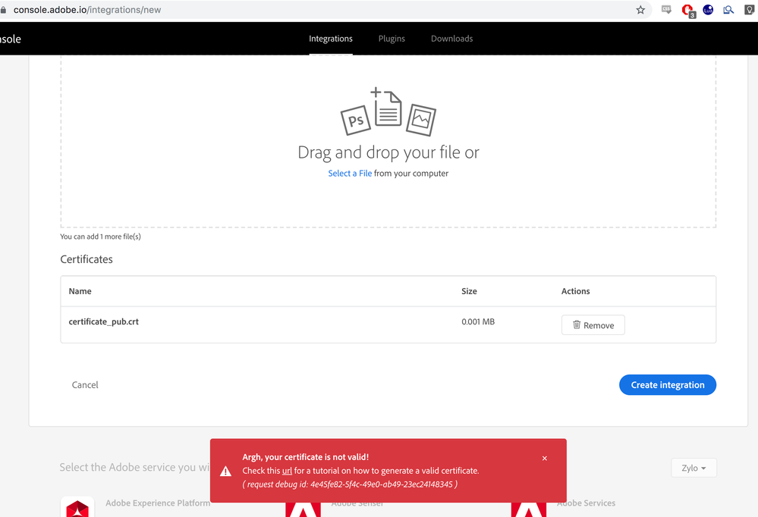Click the lightbulb extension icon
This screenshot has width=758, height=517.
pyautogui.click(x=749, y=10)
